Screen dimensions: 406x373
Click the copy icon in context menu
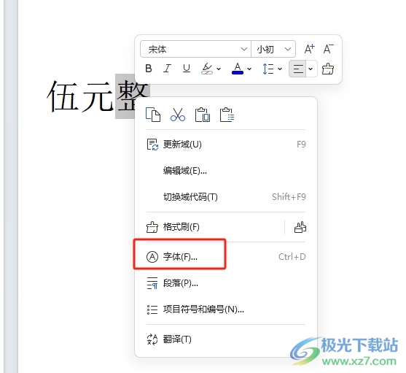153,115
